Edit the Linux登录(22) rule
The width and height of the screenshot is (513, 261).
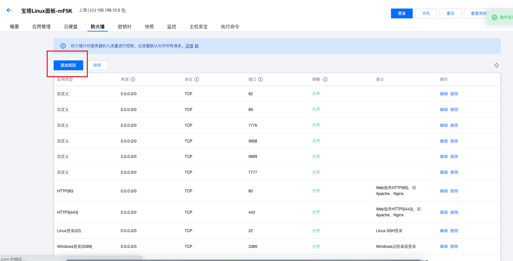coord(444,231)
